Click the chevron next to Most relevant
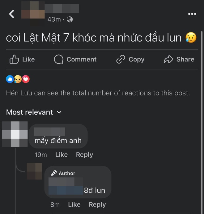This screenshot has width=204, height=214. tap(59, 112)
